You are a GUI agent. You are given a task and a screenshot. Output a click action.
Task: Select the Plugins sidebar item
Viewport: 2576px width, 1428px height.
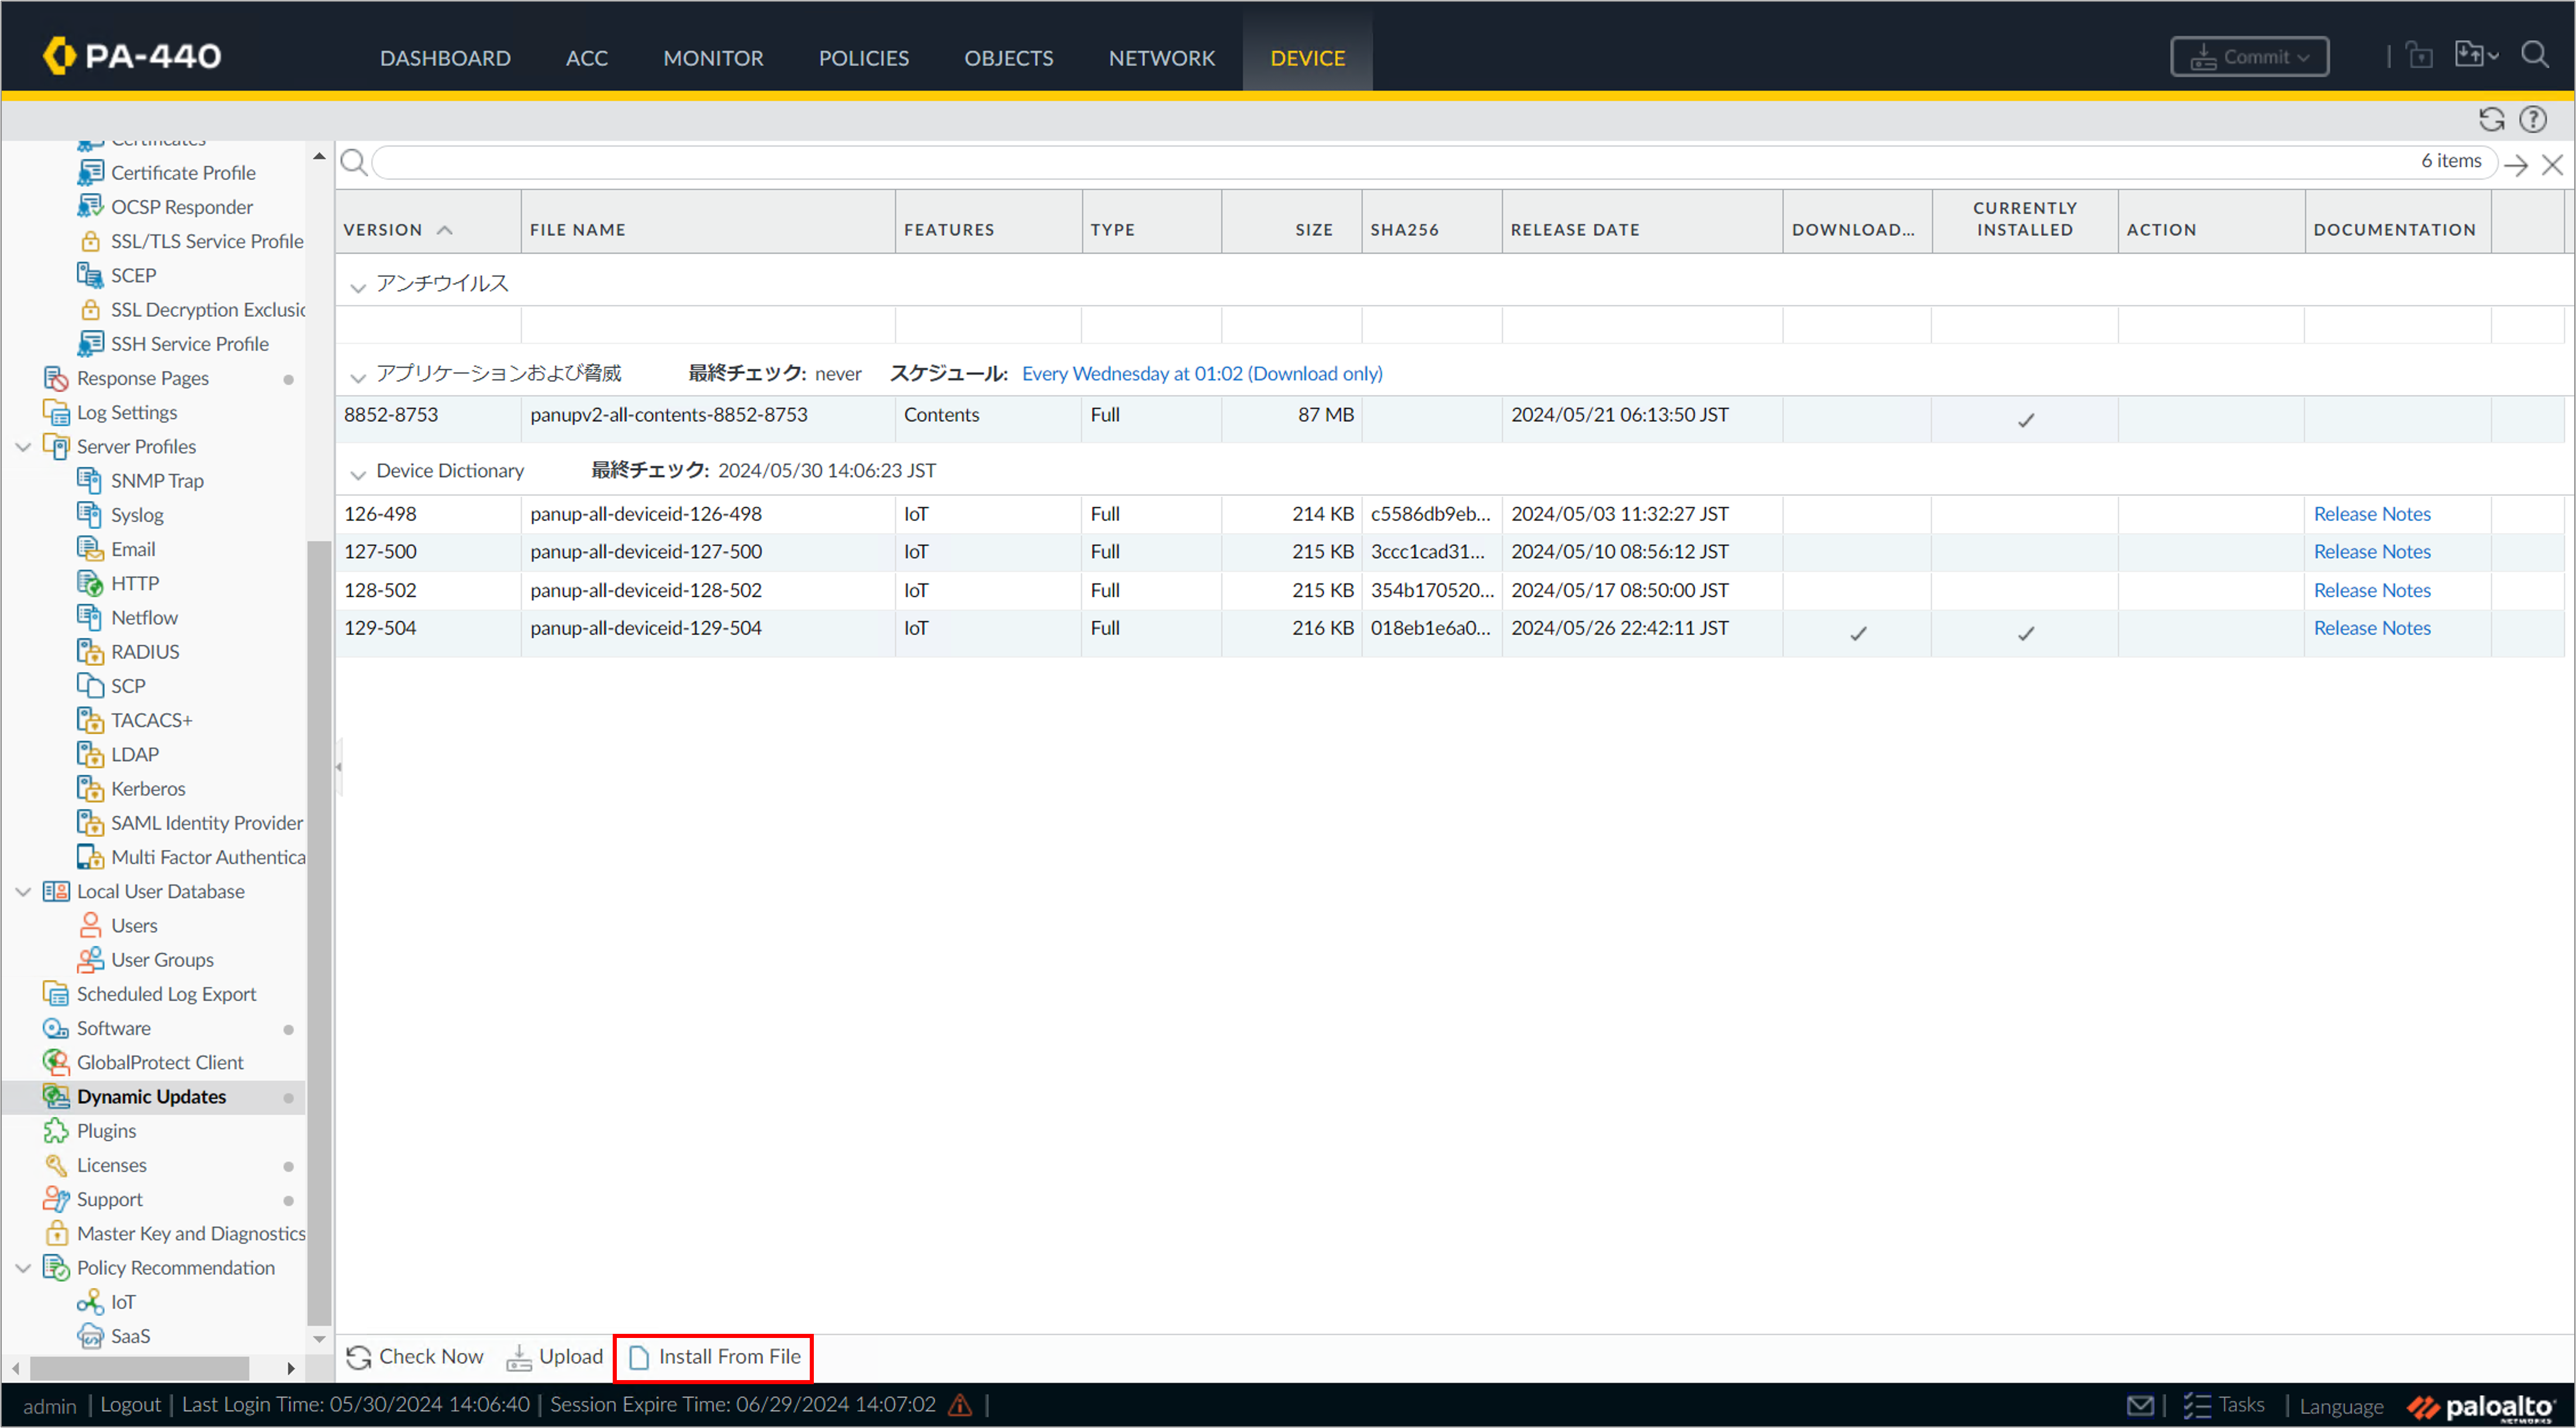coord(106,1131)
